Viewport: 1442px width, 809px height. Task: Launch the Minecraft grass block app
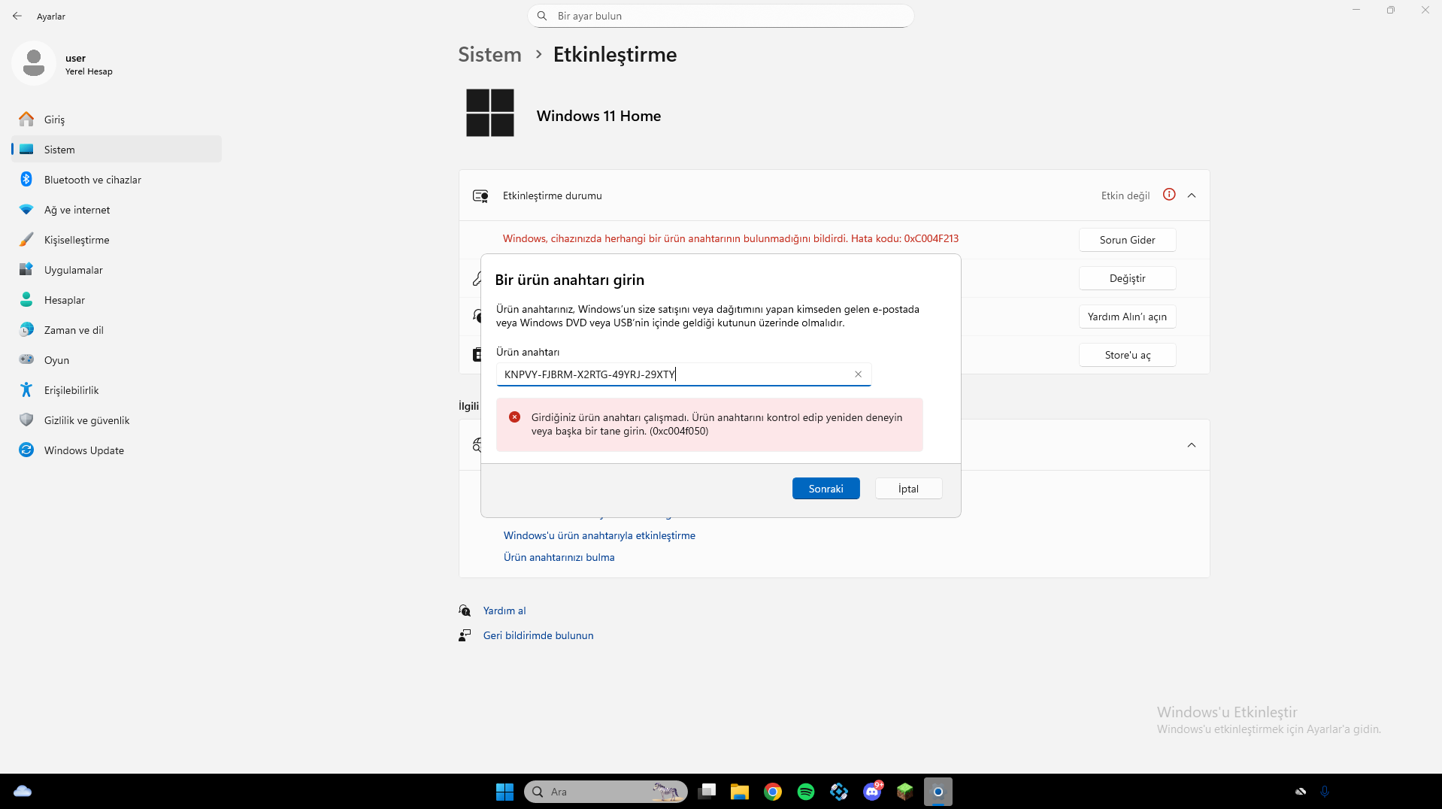coord(905,792)
